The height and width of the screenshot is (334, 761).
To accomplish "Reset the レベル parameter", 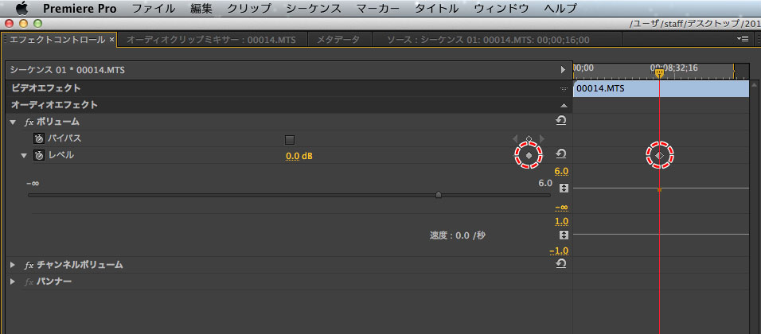I will [561, 153].
